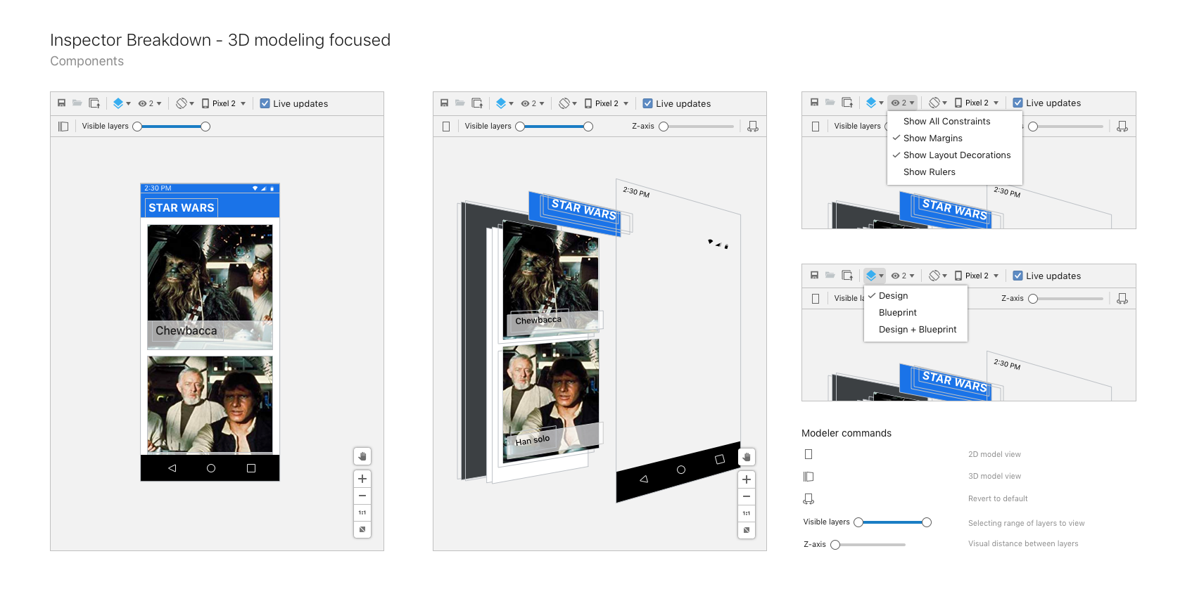
Task: Zoom in with plus button in the middle 3D panel
Action: point(747,479)
